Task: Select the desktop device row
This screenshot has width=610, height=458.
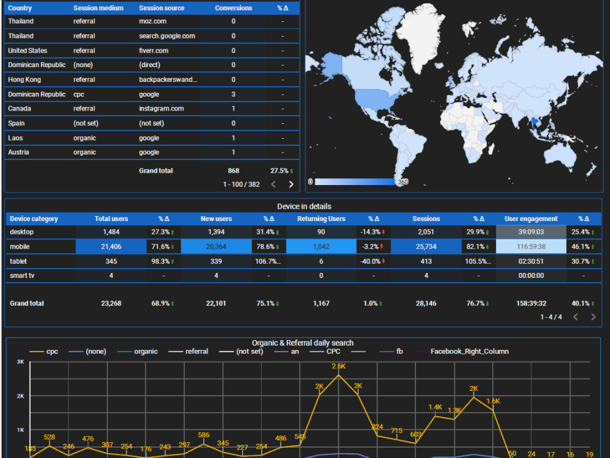Action: (303, 232)
